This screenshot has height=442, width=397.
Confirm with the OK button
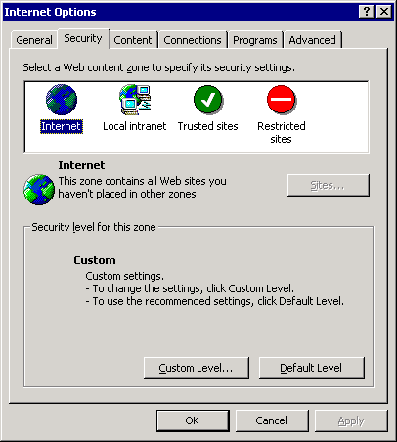coord(193,420)
